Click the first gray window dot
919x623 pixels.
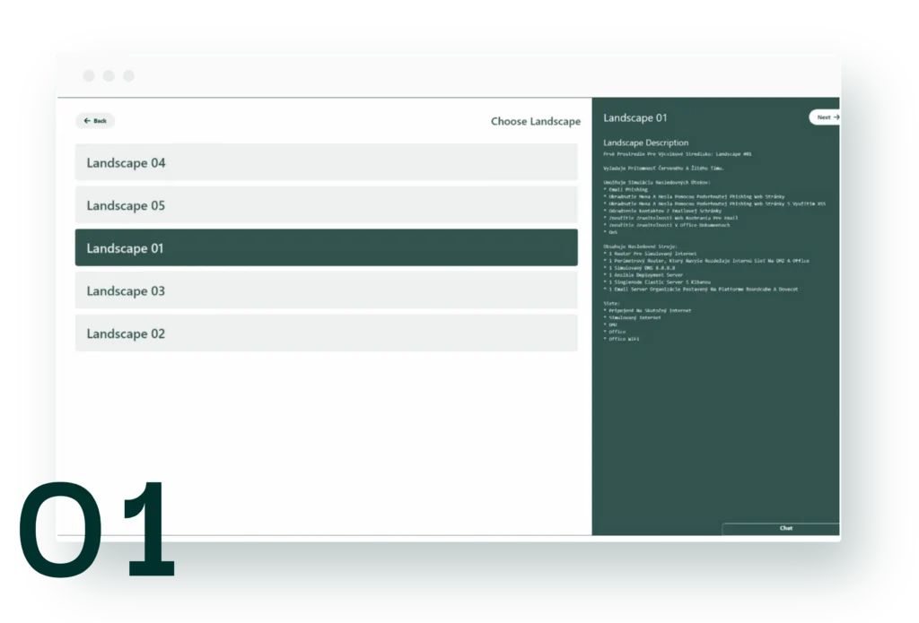click(89, 75)
